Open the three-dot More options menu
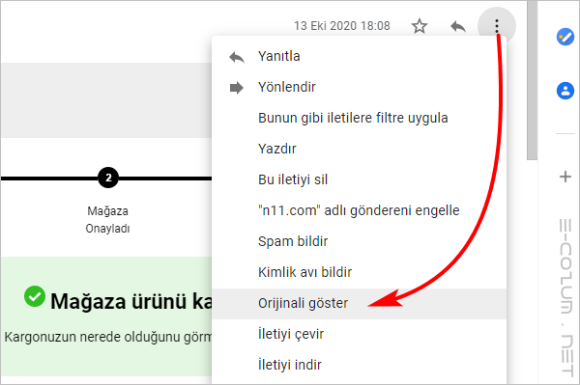 pyautogui.click(x=497, y=26)
